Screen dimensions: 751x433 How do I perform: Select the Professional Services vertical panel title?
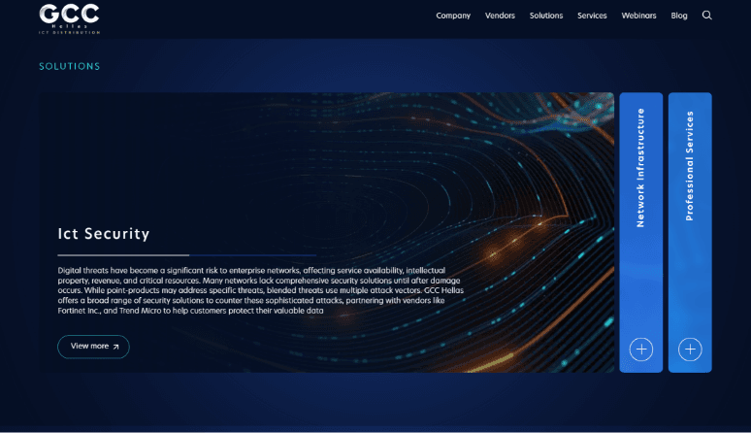coord(690,166)
